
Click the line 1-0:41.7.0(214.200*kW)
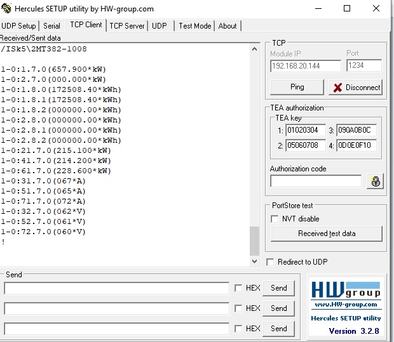[56, 161]
